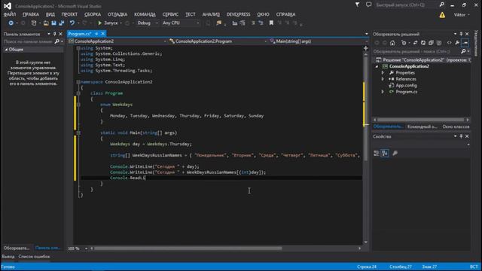Click the View Code icon in Solution Explorer
The height and width of the screenshot is (271, 482).
point(449,43)
